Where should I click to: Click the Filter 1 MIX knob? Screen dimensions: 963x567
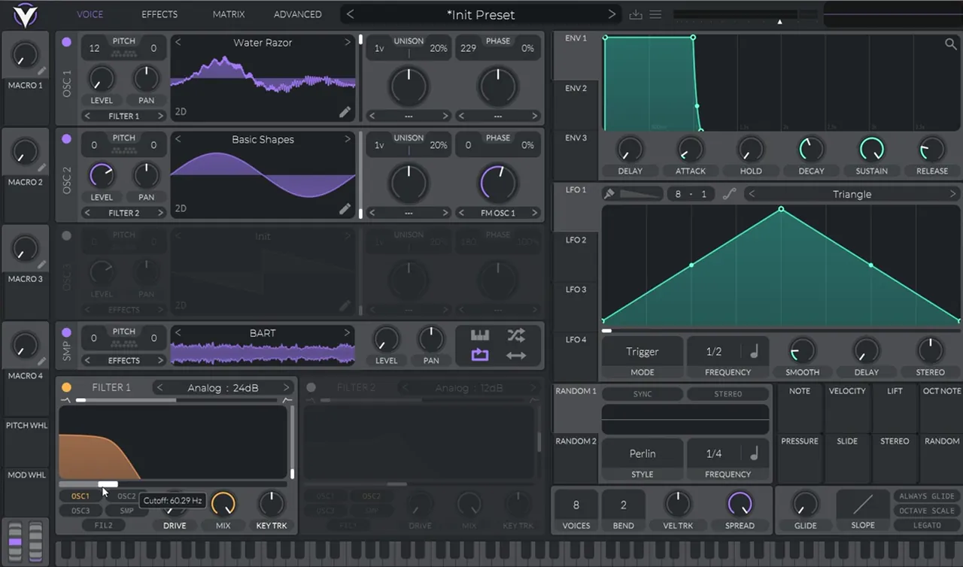click(223, 504)
